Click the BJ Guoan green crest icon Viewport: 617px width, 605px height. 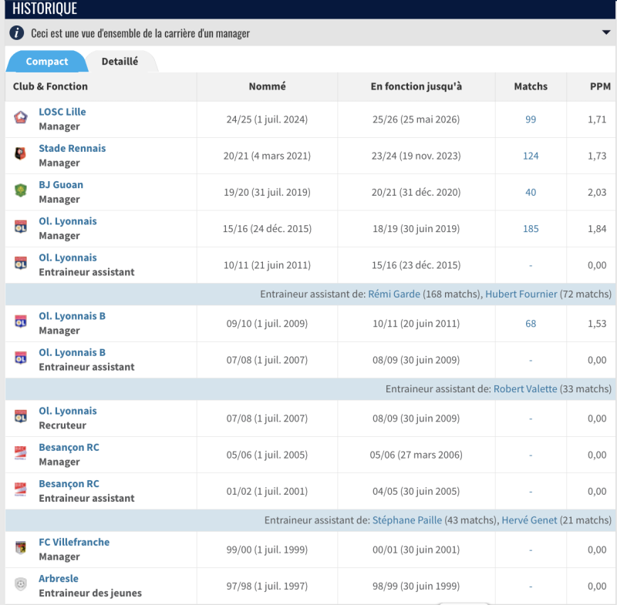[21, 190]
